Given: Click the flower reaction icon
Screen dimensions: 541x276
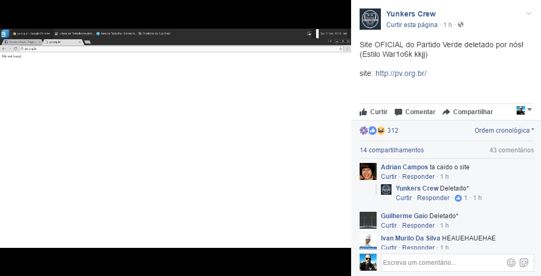Looking at the screenshot, I should (364, 131).
